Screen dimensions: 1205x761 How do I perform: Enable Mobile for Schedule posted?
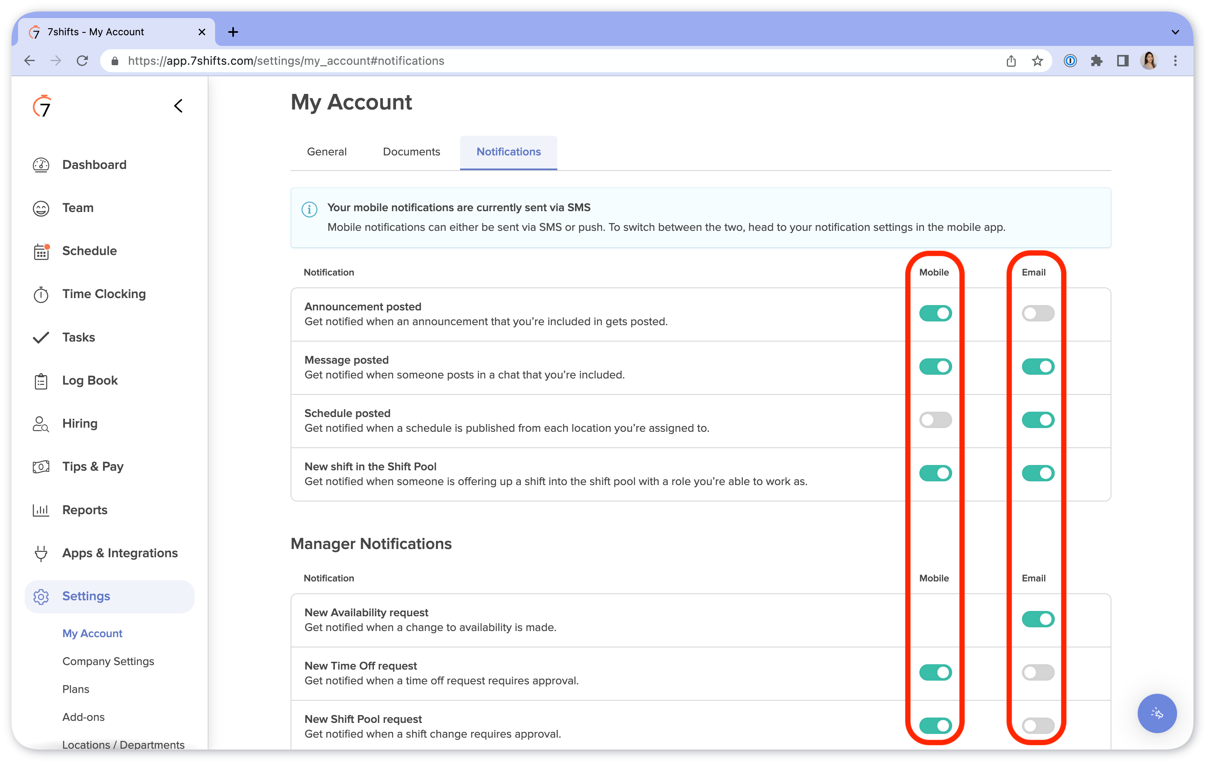tap(935, 420)
